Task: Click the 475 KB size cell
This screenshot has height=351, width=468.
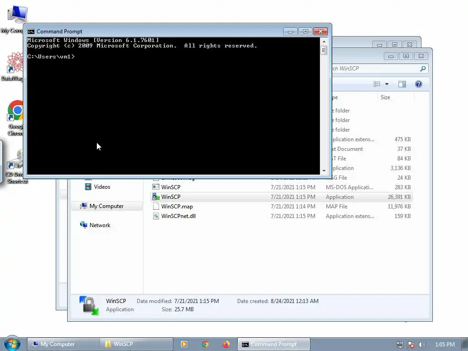Action: pyautogui.click(x=402, y=139)
